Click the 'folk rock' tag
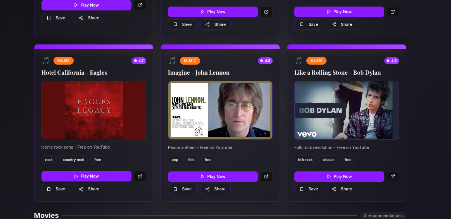This screenshot has height=219, width=451. [x=305, y=159]
